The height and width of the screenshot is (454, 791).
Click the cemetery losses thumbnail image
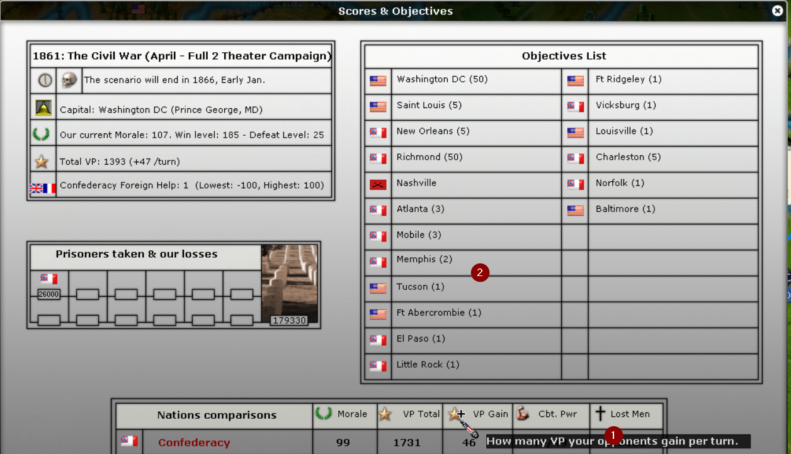coord(289,283)
